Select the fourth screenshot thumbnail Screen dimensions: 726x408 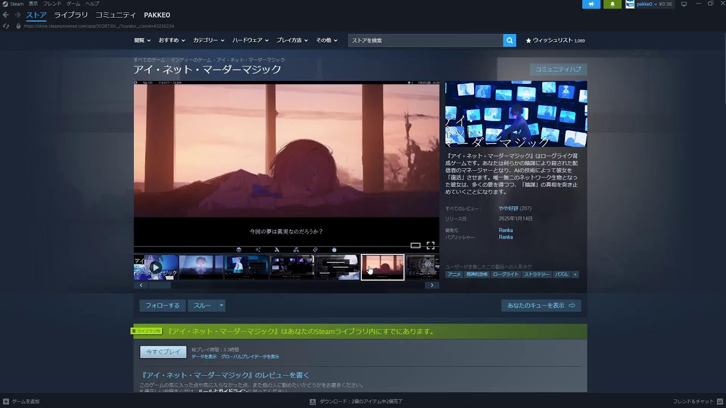pyautogui.click(x=292, y=267)
